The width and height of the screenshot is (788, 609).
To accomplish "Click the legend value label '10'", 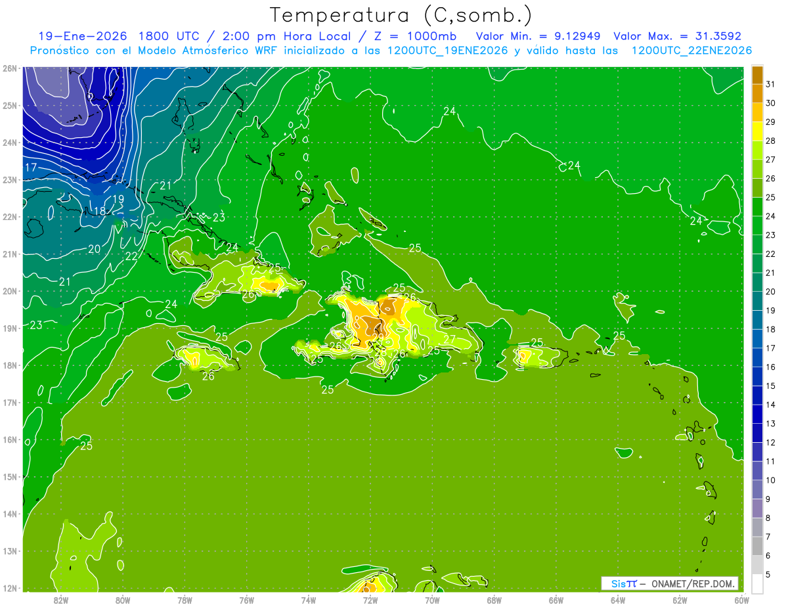I will 771,480.
